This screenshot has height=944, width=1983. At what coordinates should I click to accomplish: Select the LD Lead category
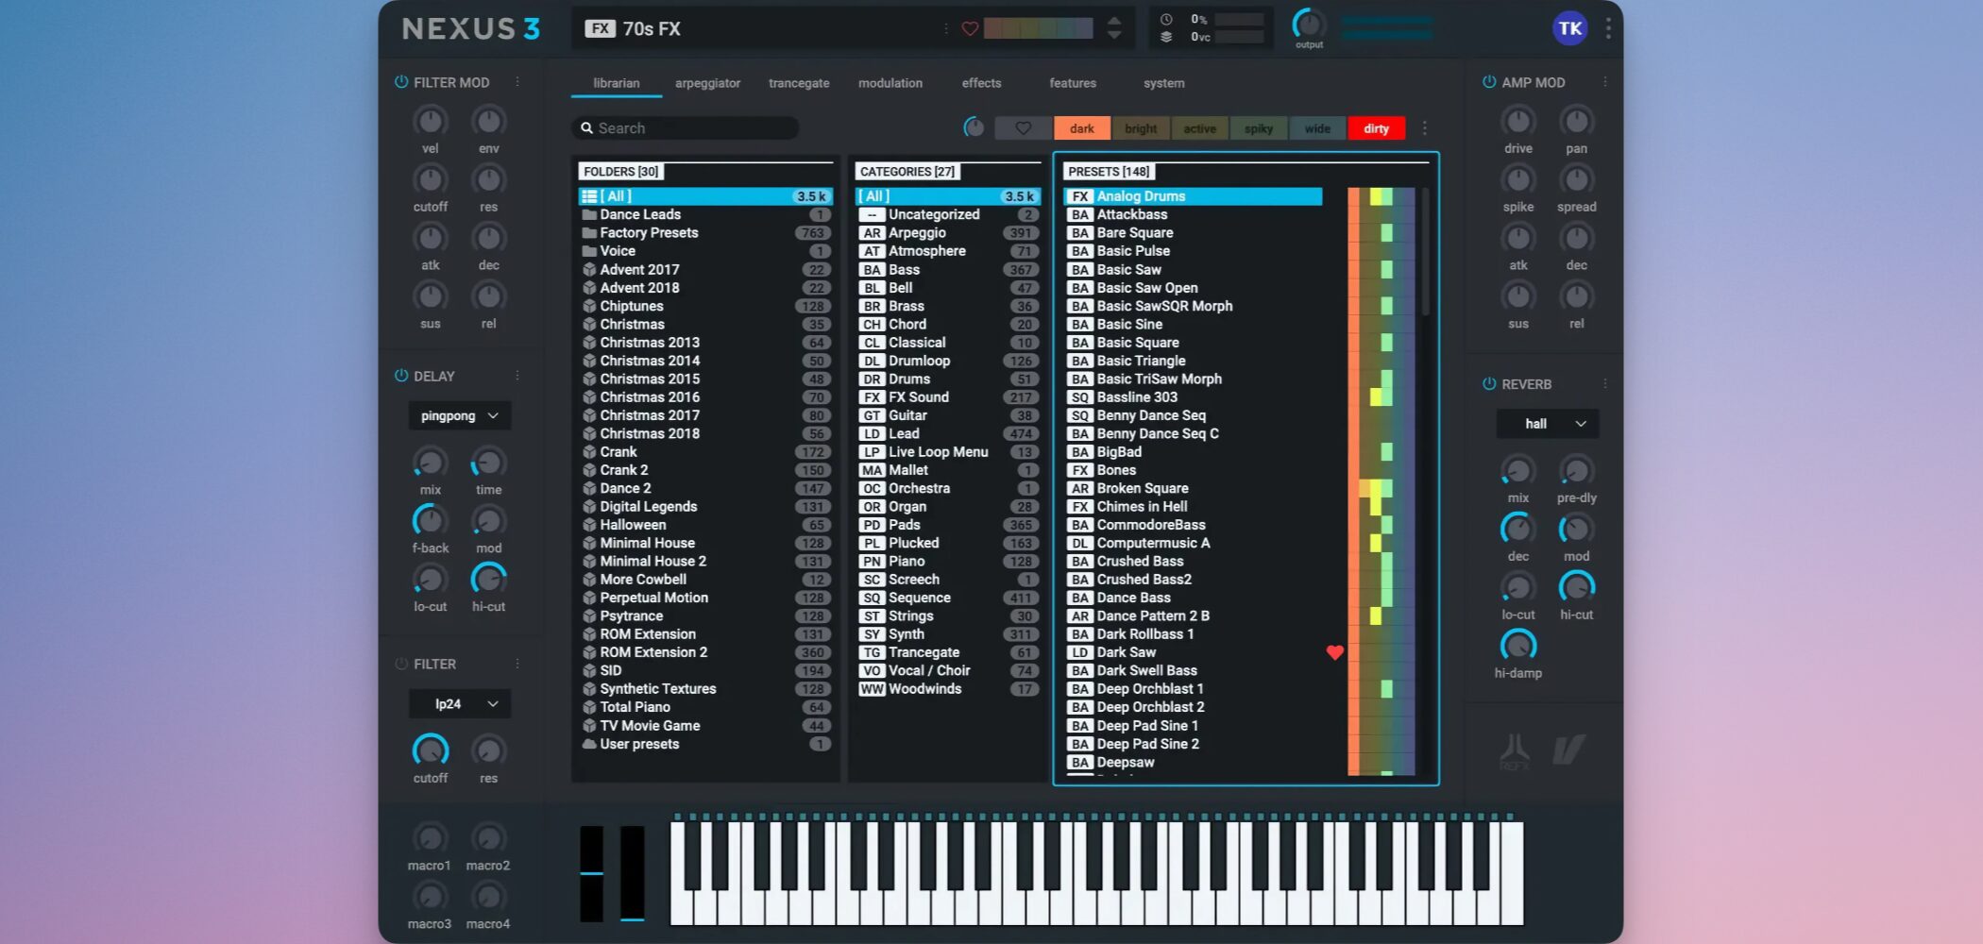point(947,434)
